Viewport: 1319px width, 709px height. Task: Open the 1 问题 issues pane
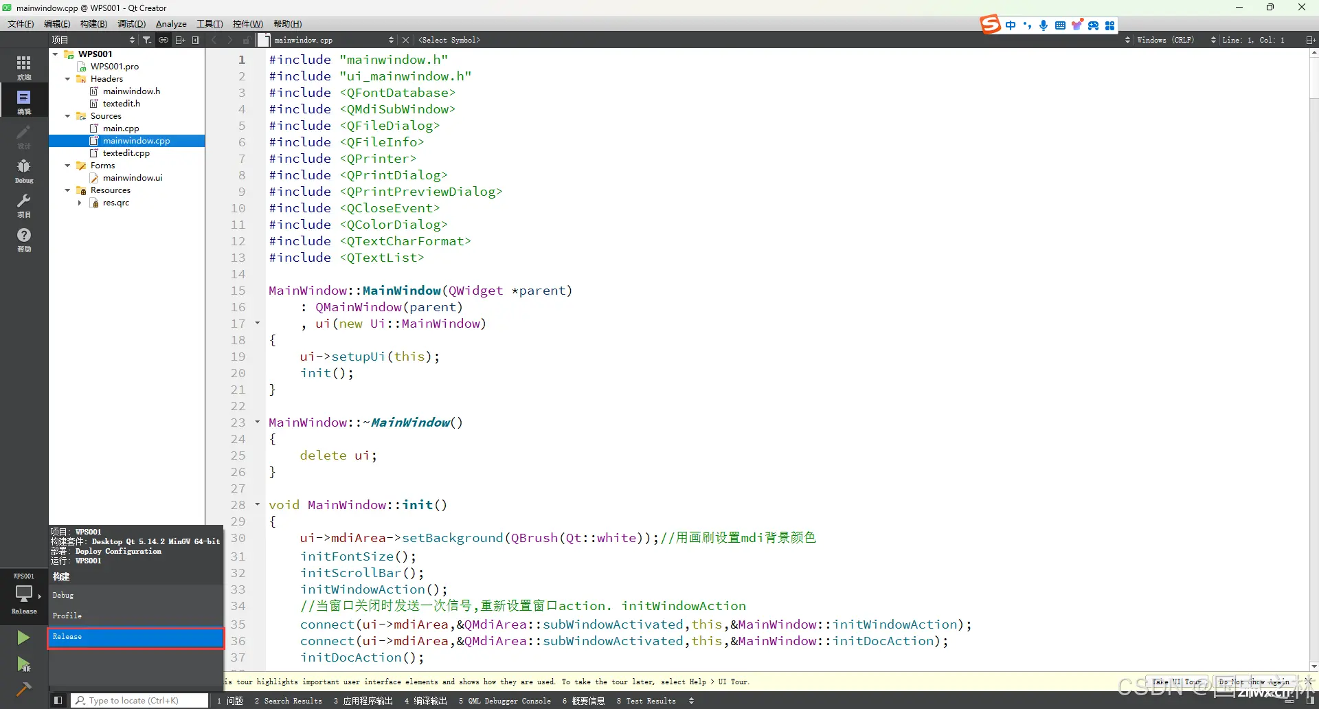coord(230,701)
